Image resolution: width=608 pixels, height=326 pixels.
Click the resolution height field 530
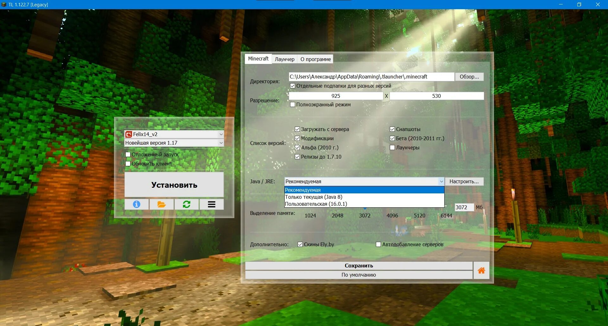(436, 96)
